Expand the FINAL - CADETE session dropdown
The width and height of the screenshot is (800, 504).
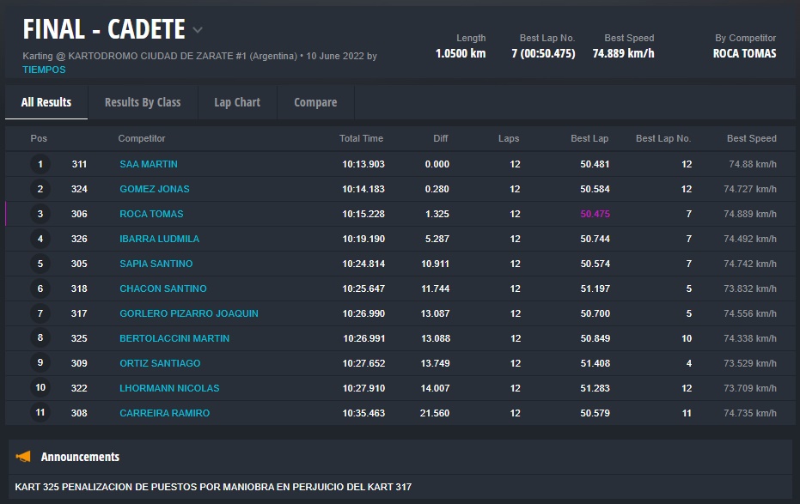198,30
